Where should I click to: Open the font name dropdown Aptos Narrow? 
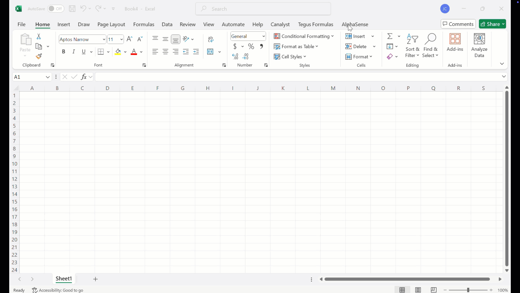[104, 39]
